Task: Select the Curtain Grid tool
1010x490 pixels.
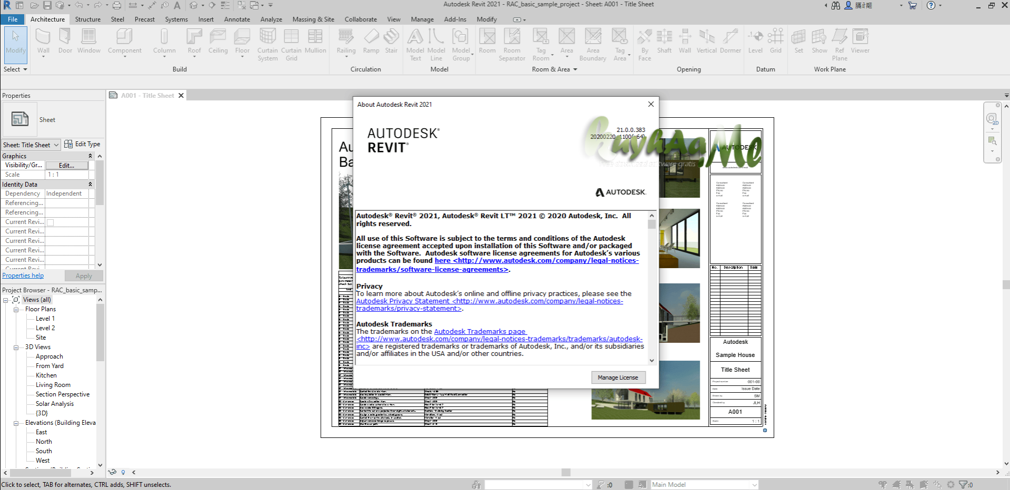Action: [291, 45]
